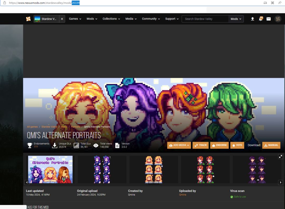The image size is (285, 209).
Task: Expand gallery to fullscreen icon
Action: click(281, 156)
